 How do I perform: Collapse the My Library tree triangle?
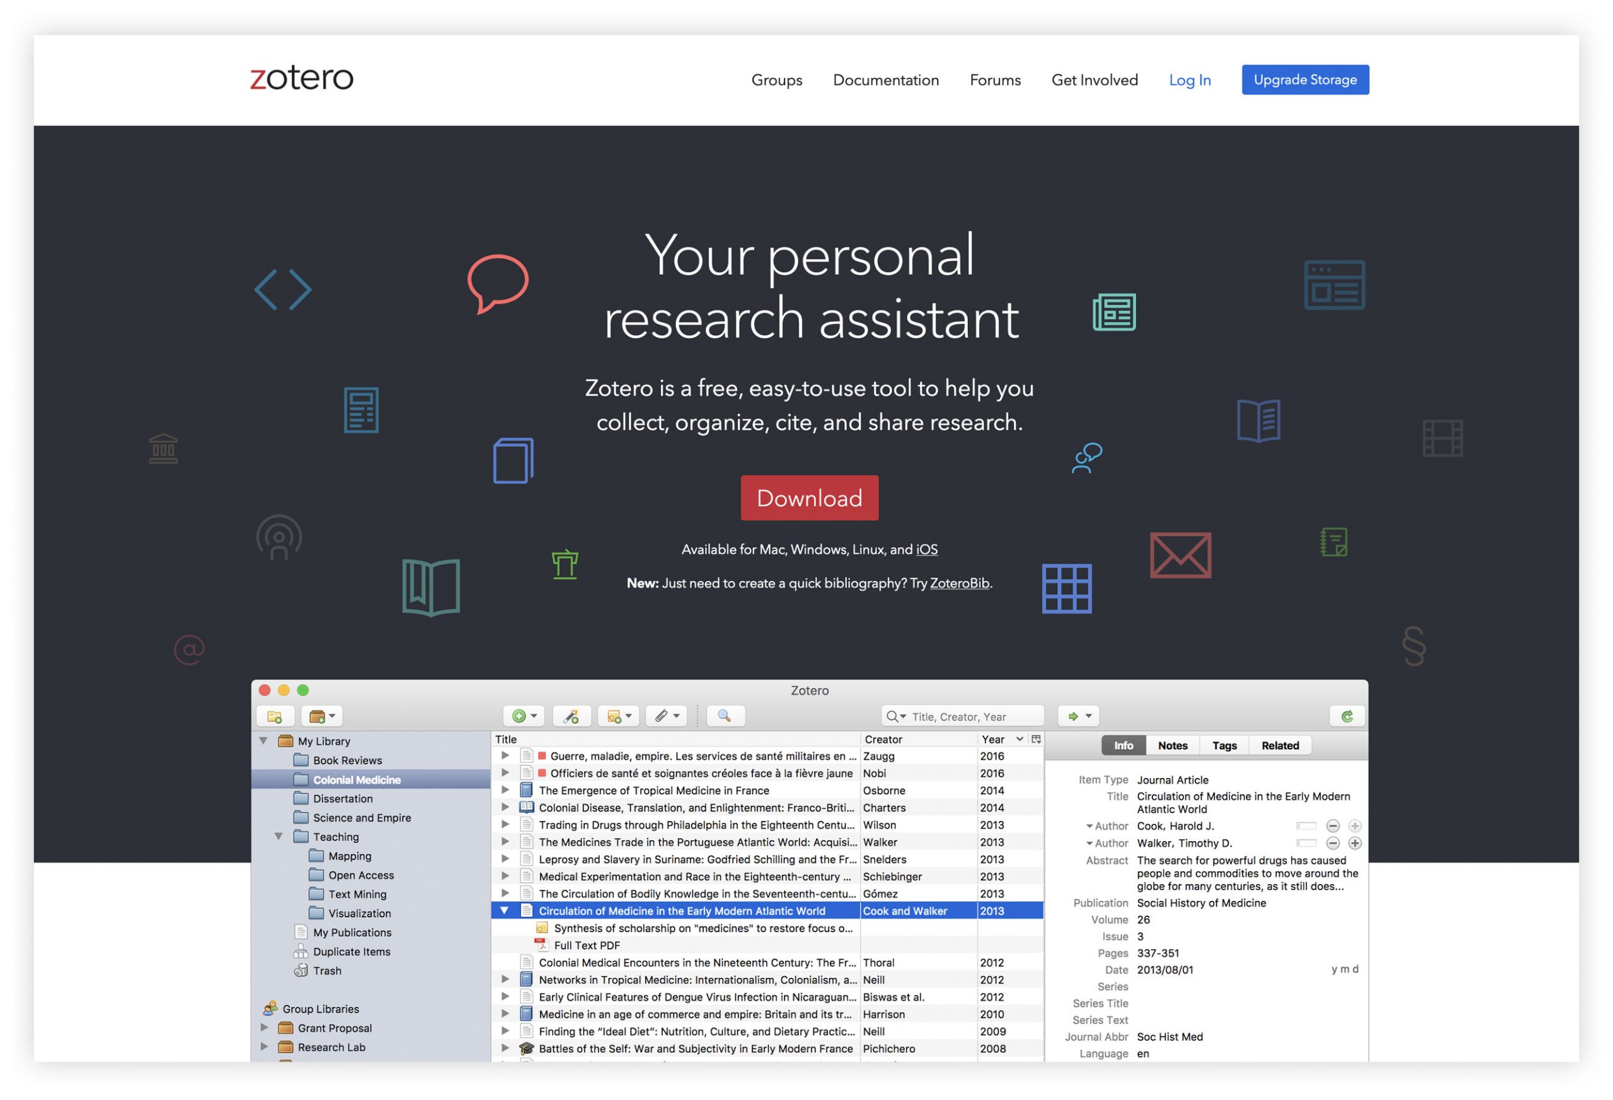click(x=264, y=740)
